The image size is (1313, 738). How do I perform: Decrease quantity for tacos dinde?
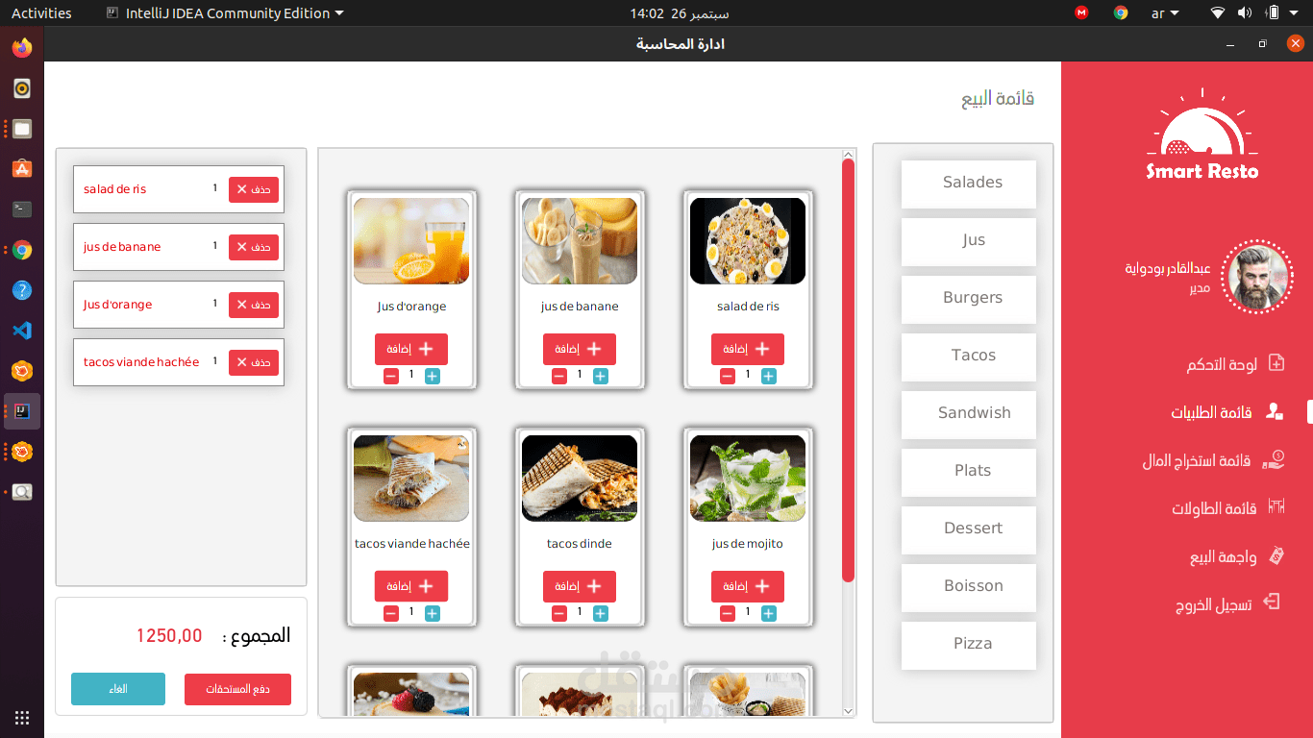coord(559,614)
